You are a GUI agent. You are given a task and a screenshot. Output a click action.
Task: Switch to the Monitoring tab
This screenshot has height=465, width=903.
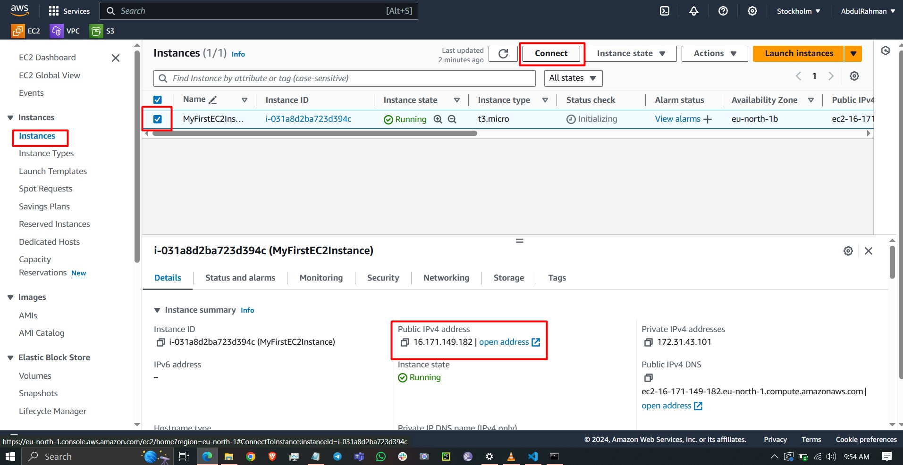(321, 278)
